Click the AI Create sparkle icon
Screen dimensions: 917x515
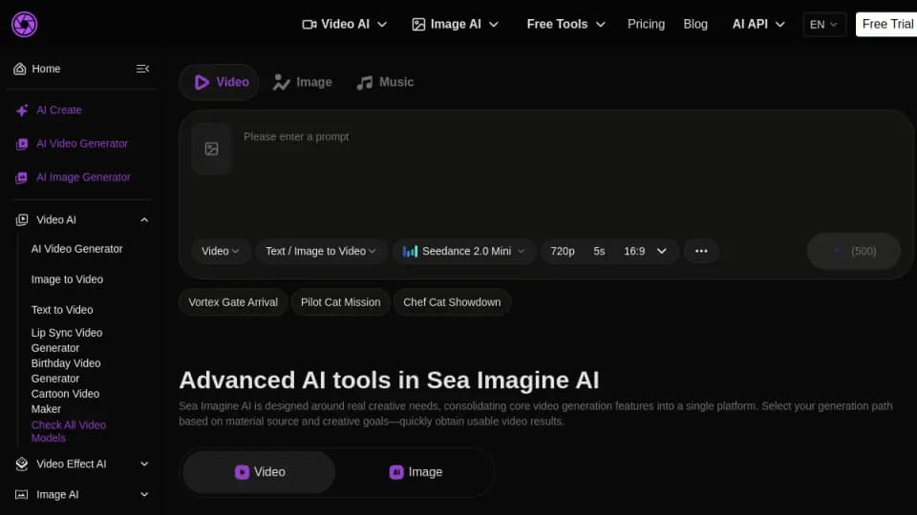[22, 111]
